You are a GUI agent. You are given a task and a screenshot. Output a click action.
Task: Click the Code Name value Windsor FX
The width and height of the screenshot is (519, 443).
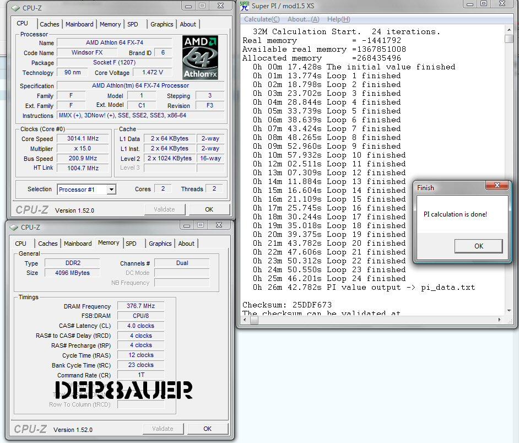(x=87, y=52)
